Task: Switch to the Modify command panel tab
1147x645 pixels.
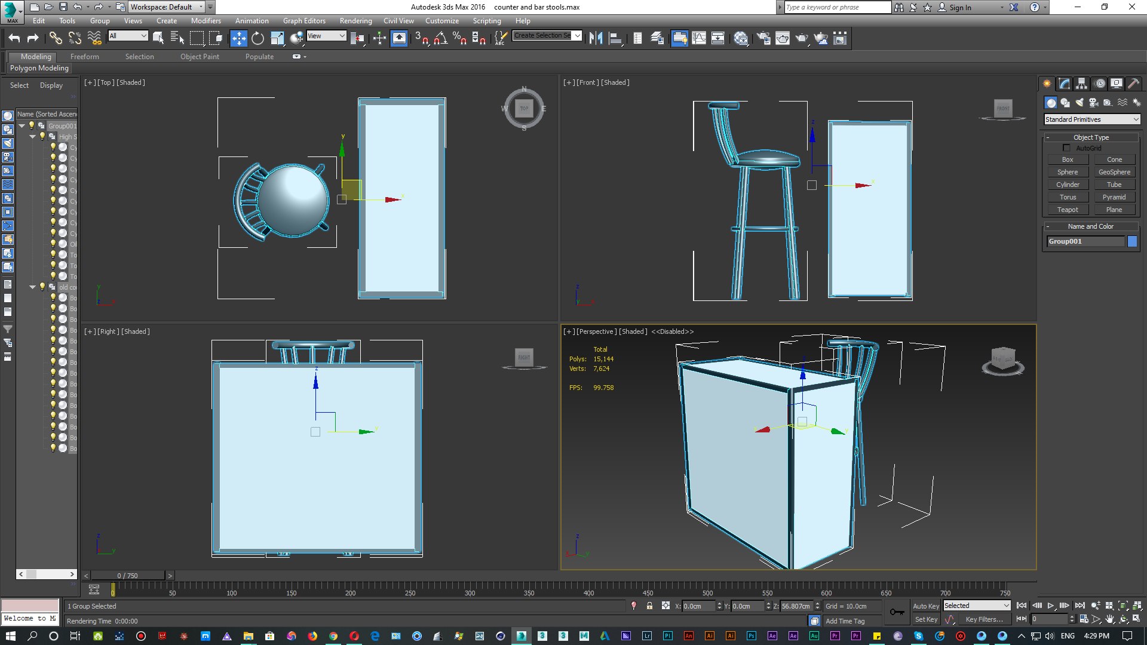Action: point(1064,84)
